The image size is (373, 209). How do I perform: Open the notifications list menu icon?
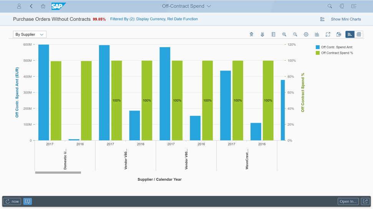[354, 6]
